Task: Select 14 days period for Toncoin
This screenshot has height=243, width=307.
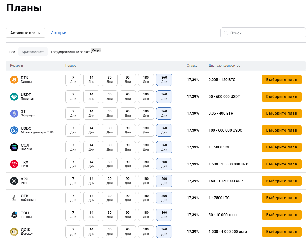Action: (91, 215)
